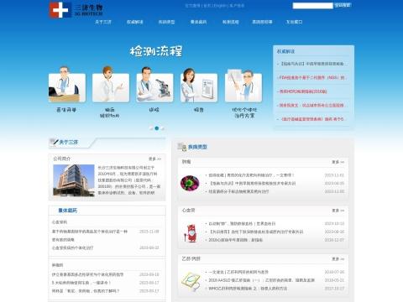Click the red heart mascot icon

191,232
